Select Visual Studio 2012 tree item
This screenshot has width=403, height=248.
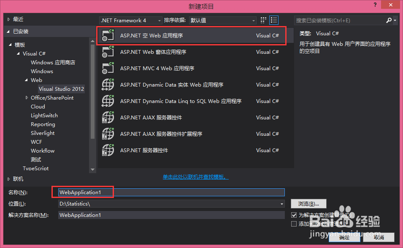pyautogui.click(x=62, y=89)
